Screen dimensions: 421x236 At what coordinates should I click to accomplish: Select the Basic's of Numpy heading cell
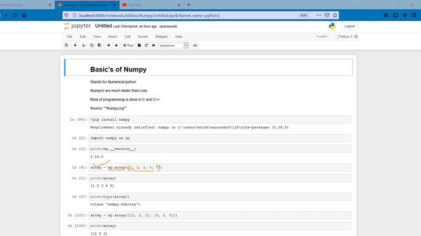(x=209, y=68)
